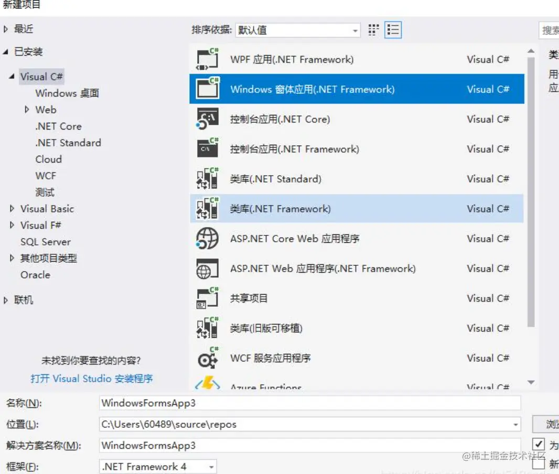Click the Azure Functions template icon
The height and width of the screenshot is (474, 559).
208,383
